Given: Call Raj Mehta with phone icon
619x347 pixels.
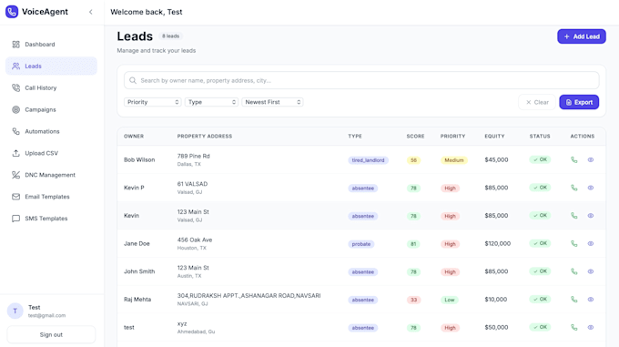Looking at the screenshot, I should click(x=574, y=300).
